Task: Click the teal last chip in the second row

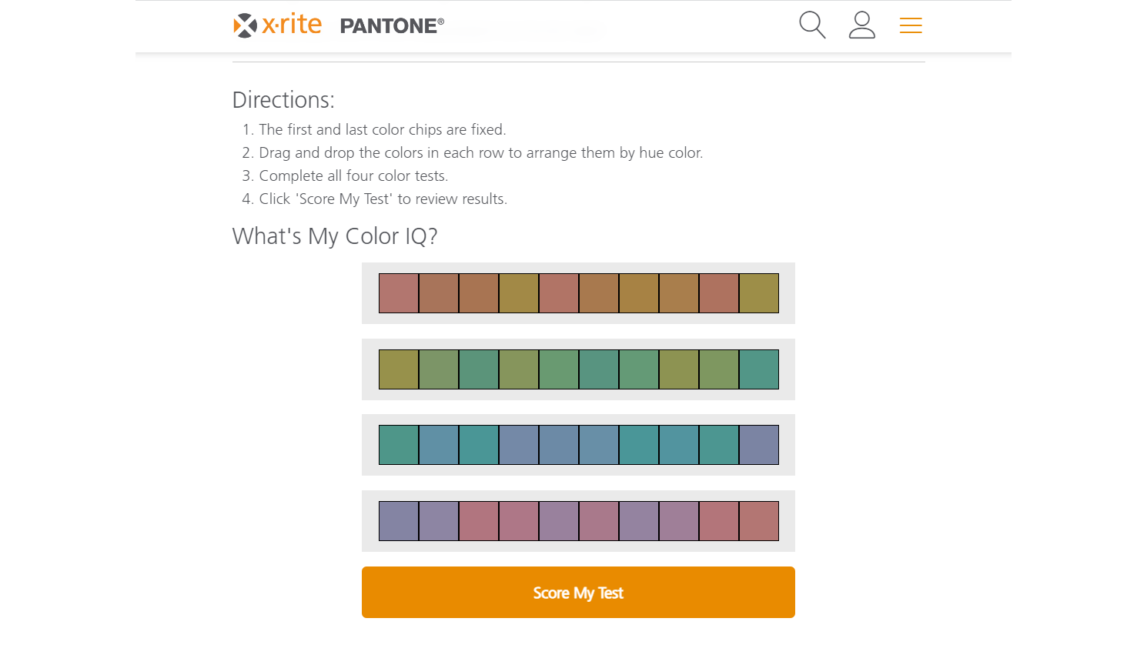Action: [x=759, y=369]
